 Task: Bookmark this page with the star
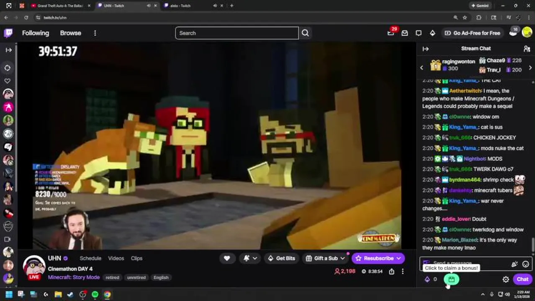465,18
